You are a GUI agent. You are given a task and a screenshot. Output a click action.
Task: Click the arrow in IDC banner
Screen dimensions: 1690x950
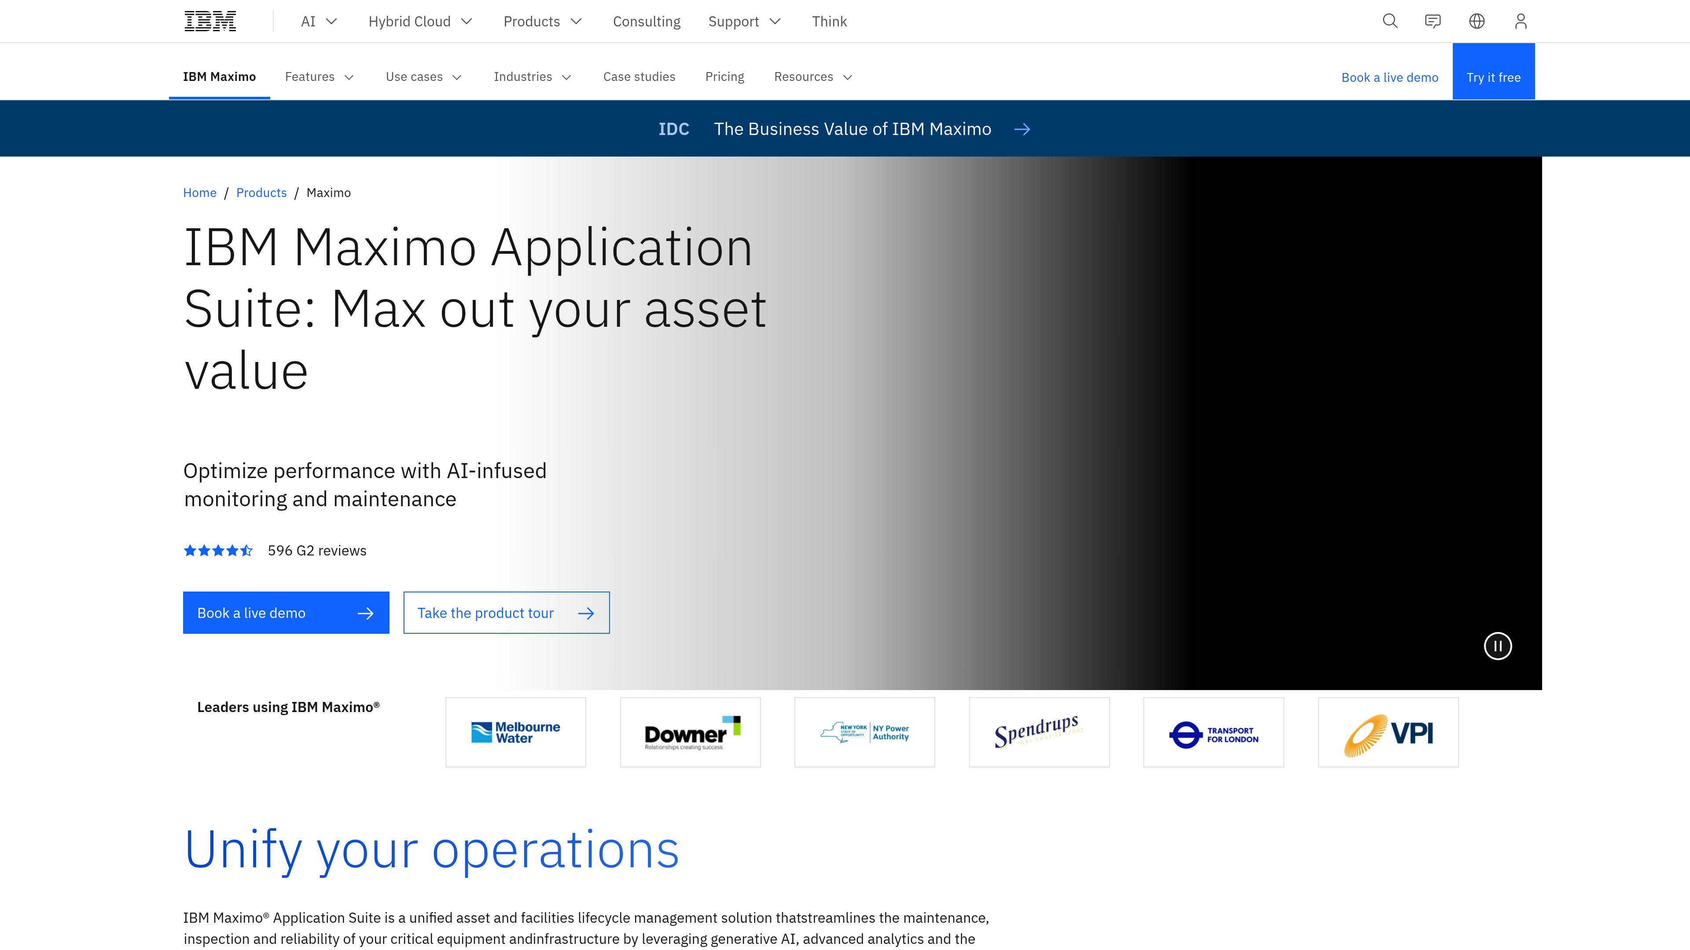[1021, 129]
